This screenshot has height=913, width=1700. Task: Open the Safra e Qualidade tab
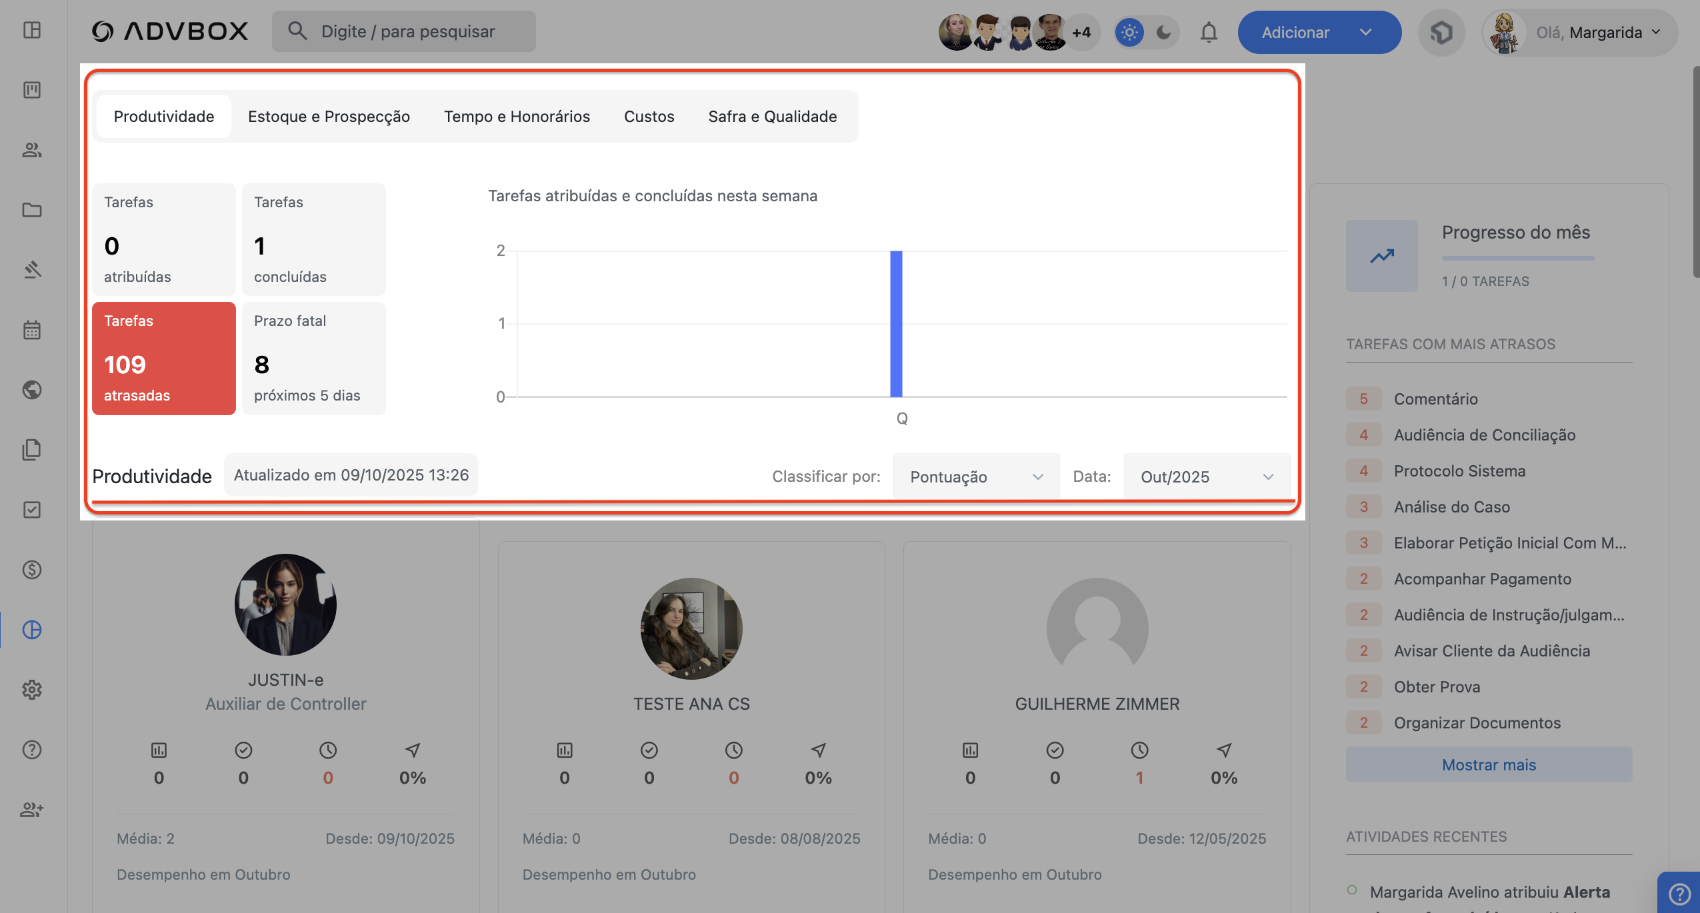click(772, 117)
